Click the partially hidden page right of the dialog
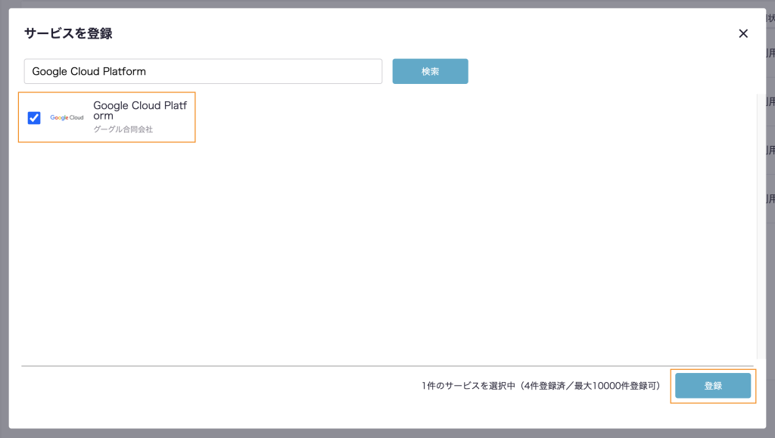Viewport: 775px width, 438px height. pos(770,227)
